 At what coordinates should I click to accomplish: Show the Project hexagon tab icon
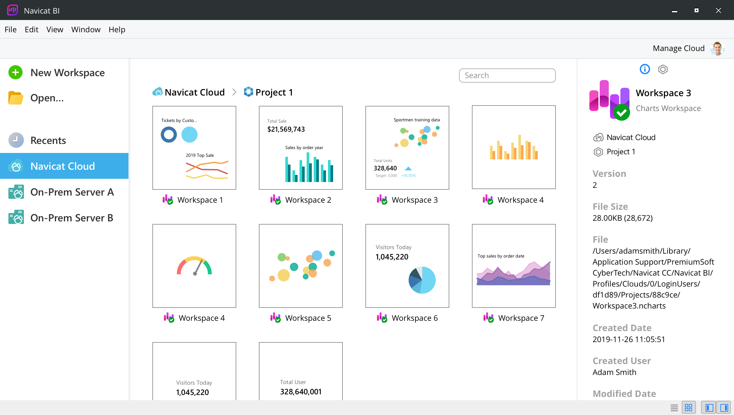click(663, 69)
